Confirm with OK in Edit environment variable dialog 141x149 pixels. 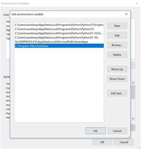(95, 131)
